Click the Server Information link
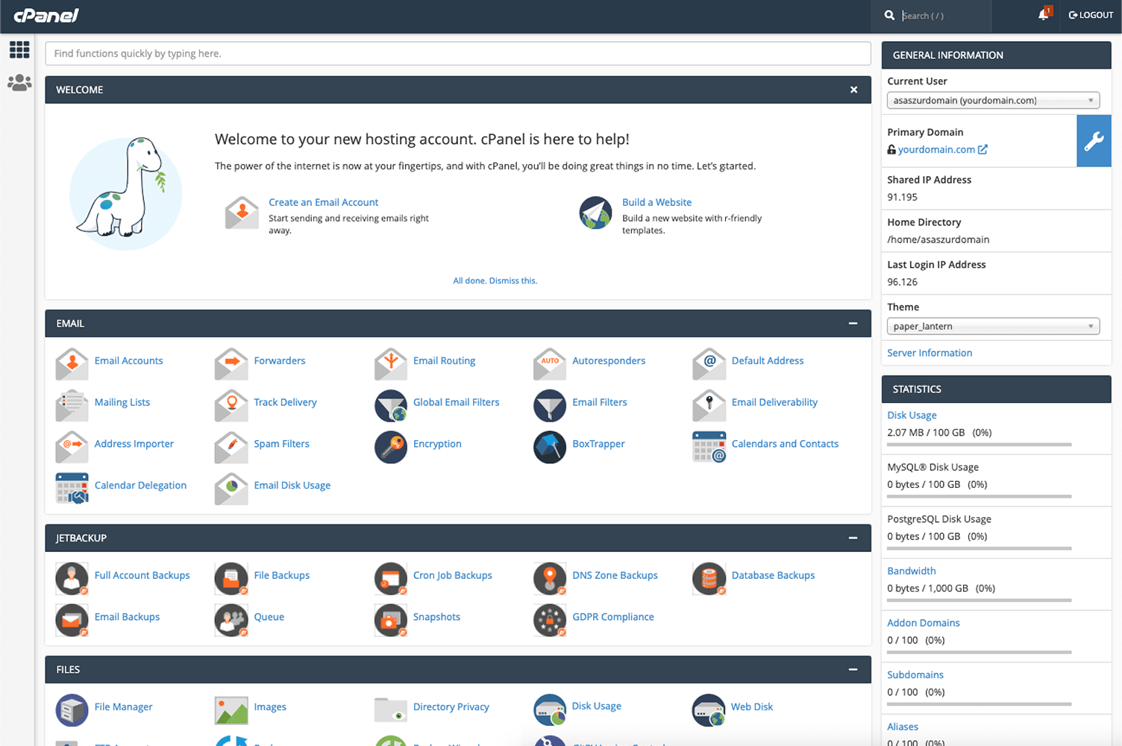 [x=930, y=353]
